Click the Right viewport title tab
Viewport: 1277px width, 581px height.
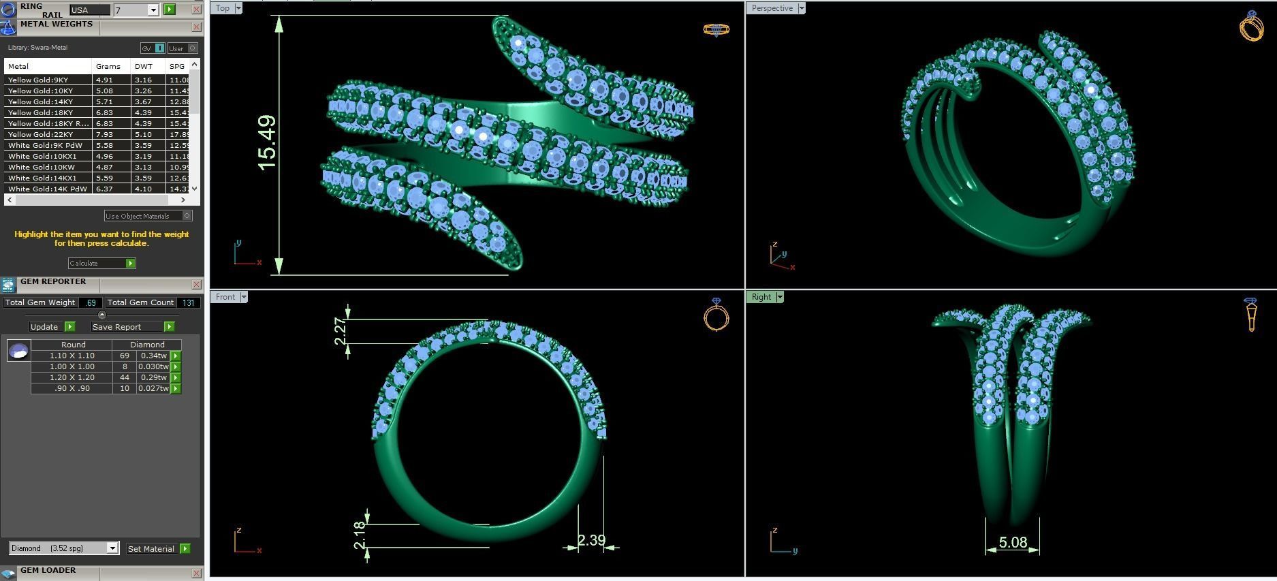click(x=761, y=297)
